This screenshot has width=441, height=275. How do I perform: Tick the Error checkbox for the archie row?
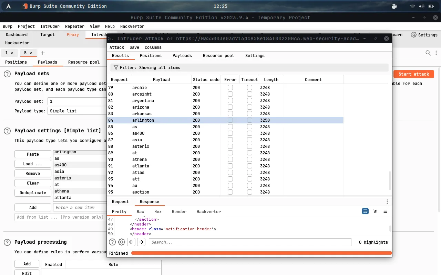coord(230,88)
